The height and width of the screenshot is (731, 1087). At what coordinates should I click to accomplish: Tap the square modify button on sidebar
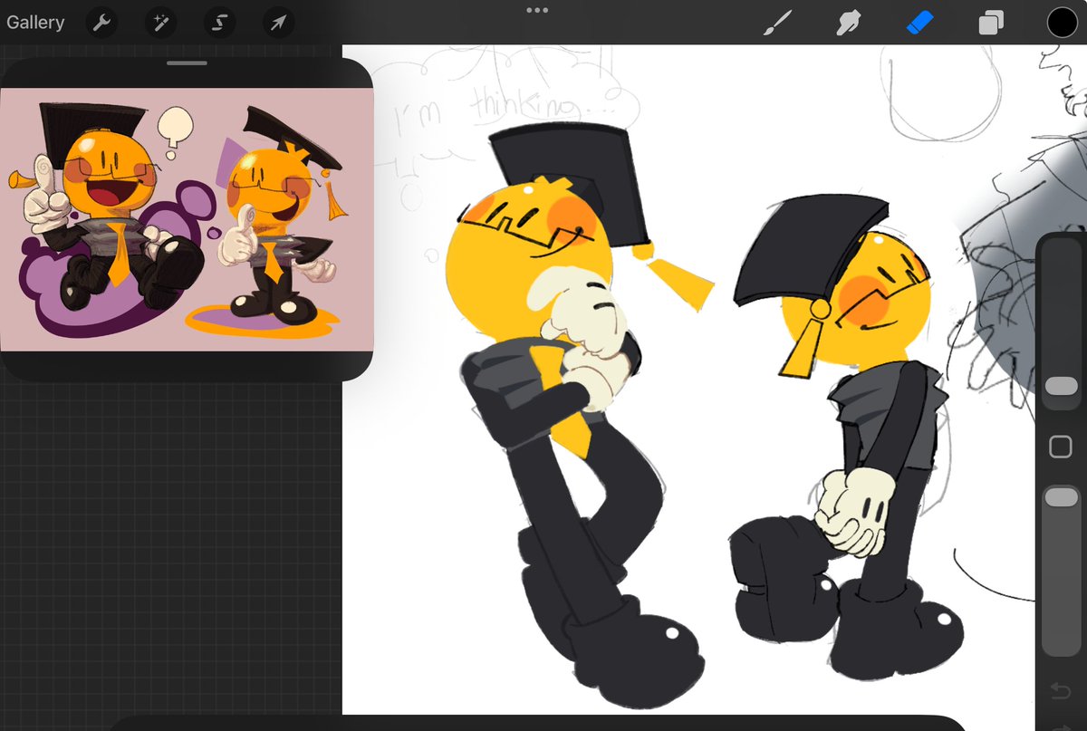pos(1060,446)
